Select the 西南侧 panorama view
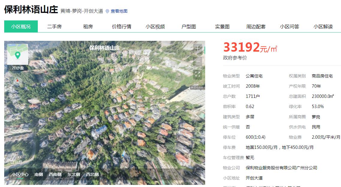 pyautogui.click(x=55, y=174)
